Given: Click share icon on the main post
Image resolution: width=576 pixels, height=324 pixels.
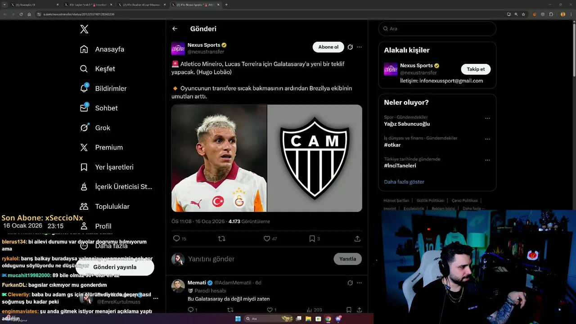Looking at the screenshot, I should coord(357,238).
